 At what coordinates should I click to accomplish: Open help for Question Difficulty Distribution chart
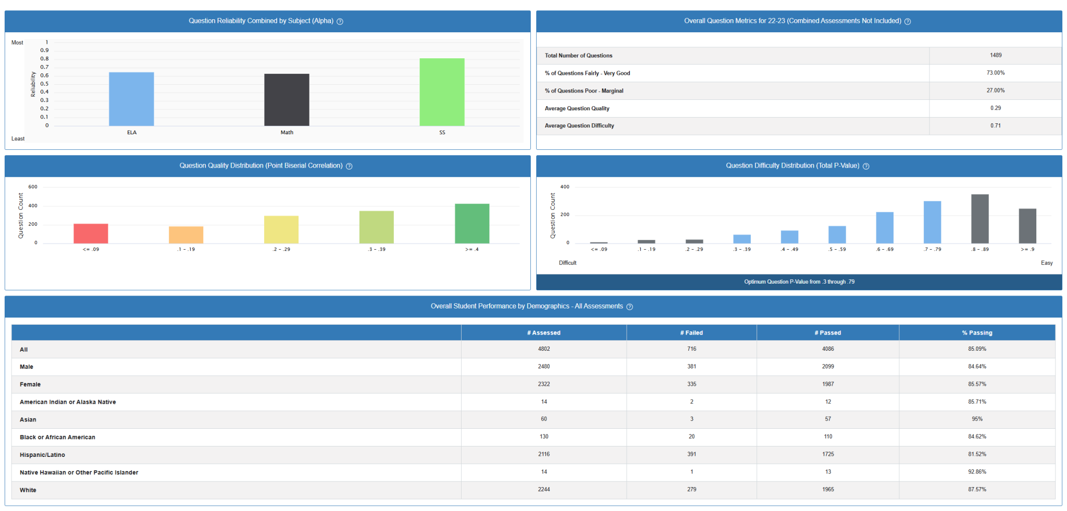(x=866, y=166)
